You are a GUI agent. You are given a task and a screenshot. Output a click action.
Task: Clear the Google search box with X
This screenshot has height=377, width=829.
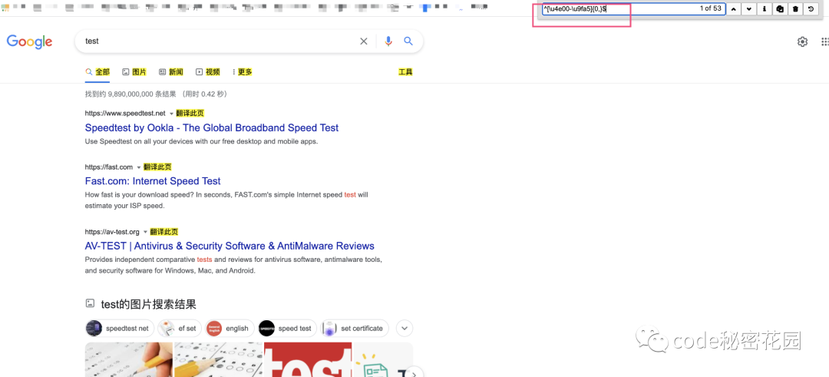pyautogui.click(x=364, y=41)
